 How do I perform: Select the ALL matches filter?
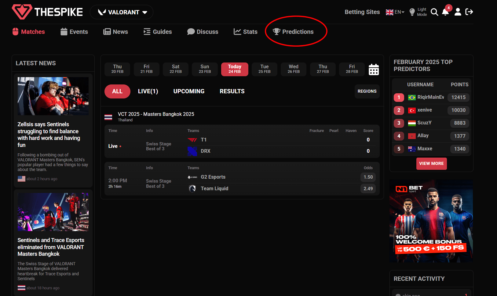[117, 91]
